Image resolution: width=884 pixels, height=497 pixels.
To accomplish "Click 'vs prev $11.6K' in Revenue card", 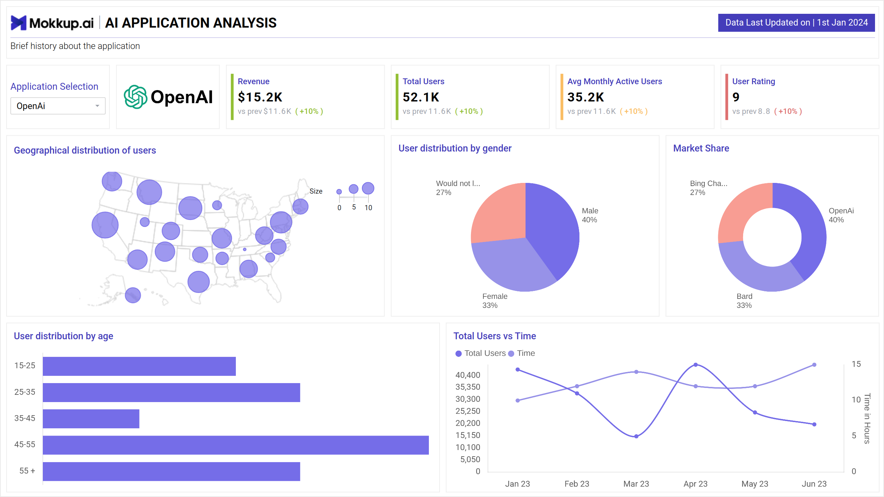I will coord(265,111).
